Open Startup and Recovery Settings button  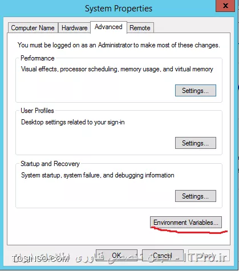(x=196, y=196)
